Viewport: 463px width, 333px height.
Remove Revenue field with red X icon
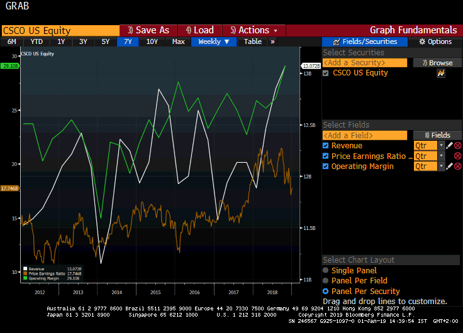[457, 146]
